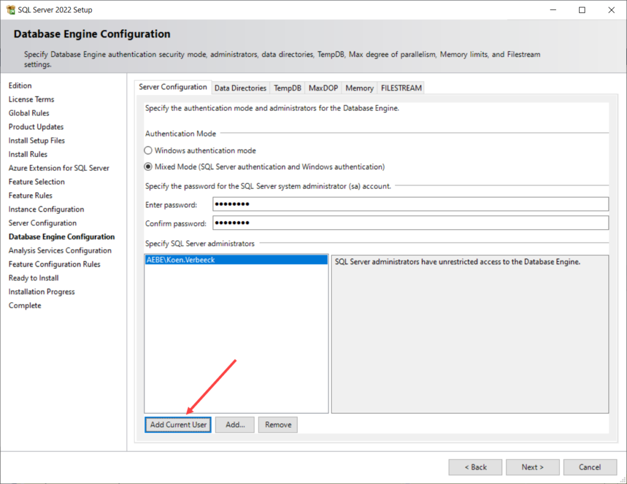
Task: Select AEBE\Koen.Verbeeck in the administrators list
Action: pos(236,260)
